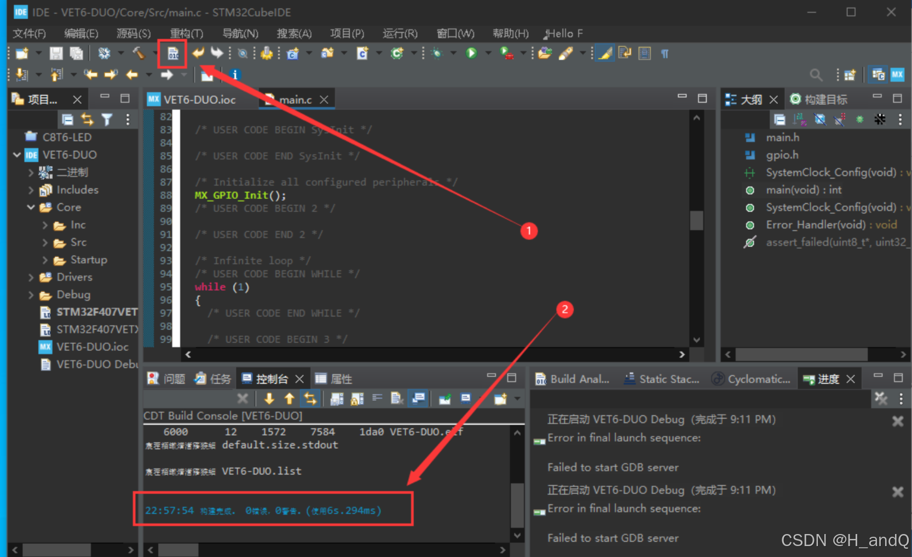The image size is (912, 557).
Task: Click the Back navigation yellow arrow
Action: 132,74
